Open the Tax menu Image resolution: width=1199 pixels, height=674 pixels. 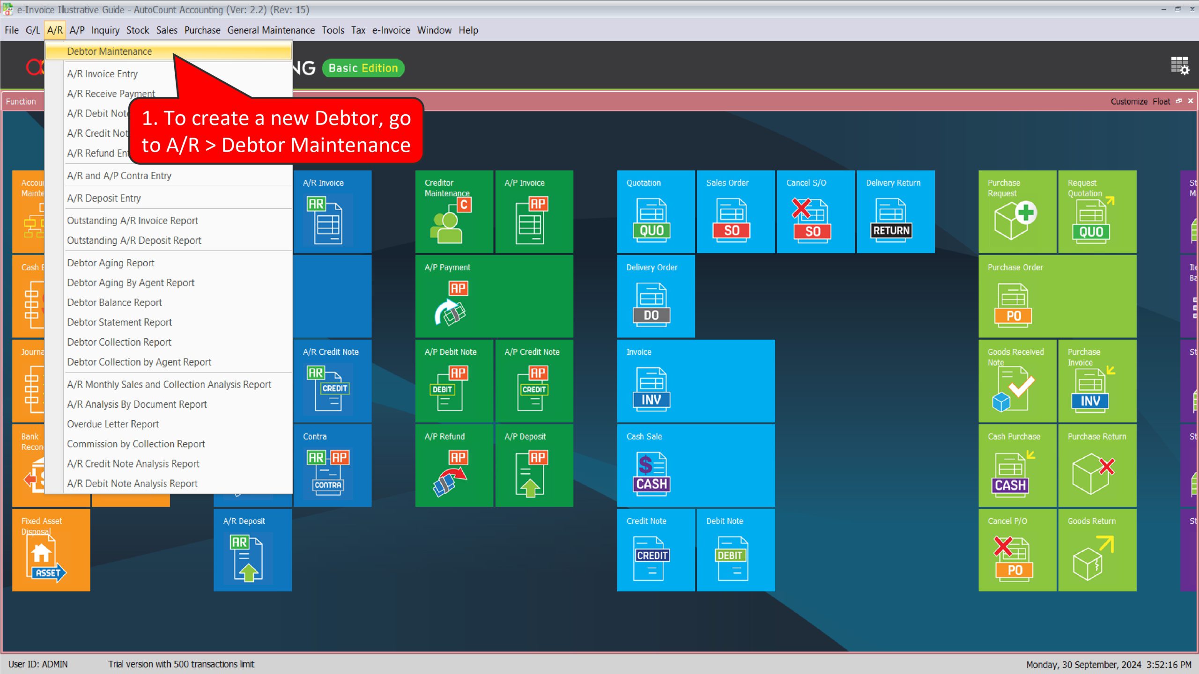[x=358, y=30]
